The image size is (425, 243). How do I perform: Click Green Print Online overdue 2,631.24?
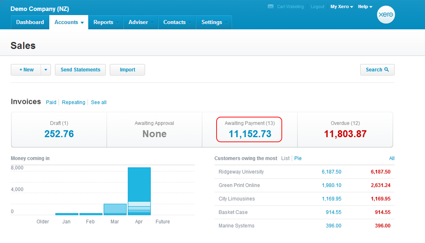click(x=381, y=185)
